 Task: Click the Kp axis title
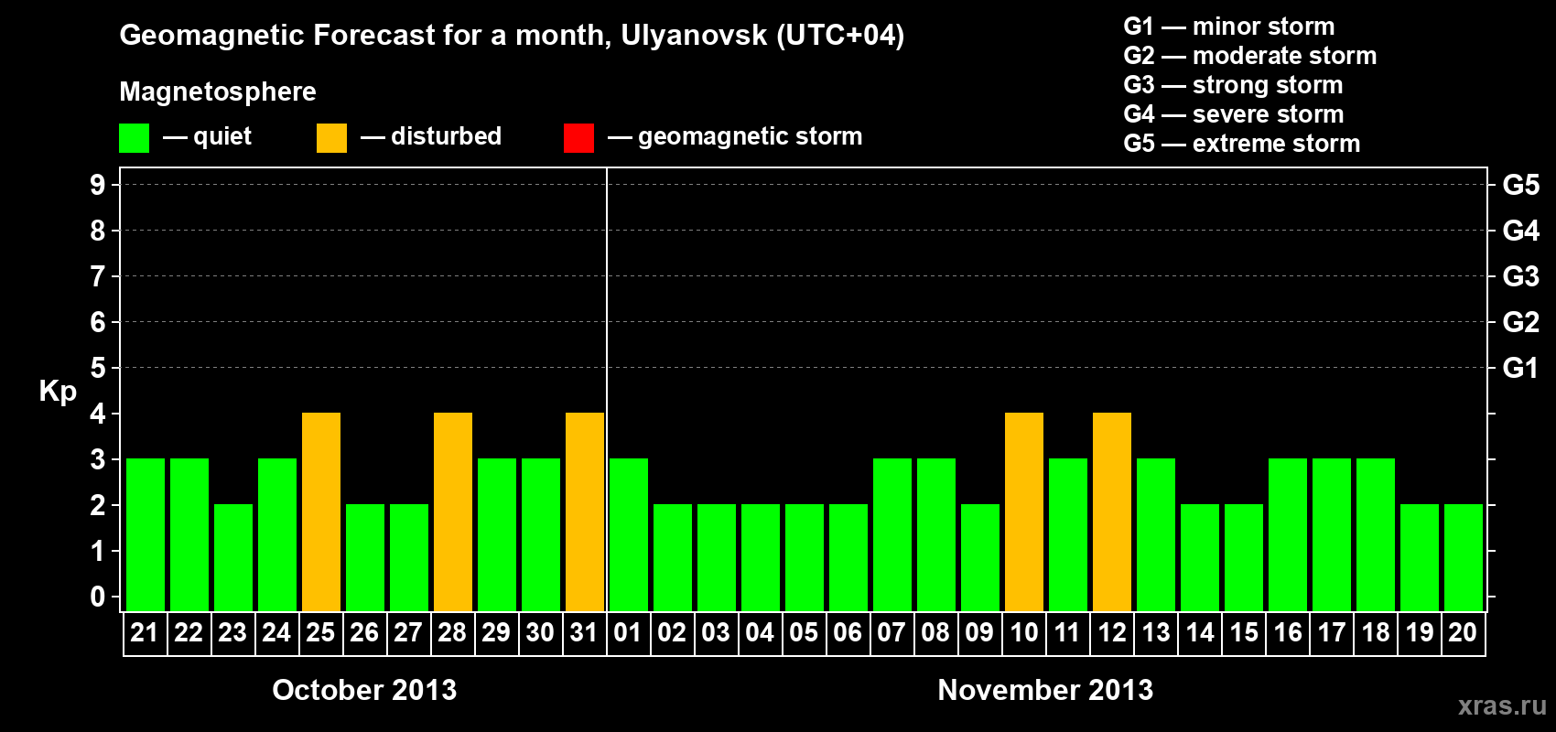point(58,392)
